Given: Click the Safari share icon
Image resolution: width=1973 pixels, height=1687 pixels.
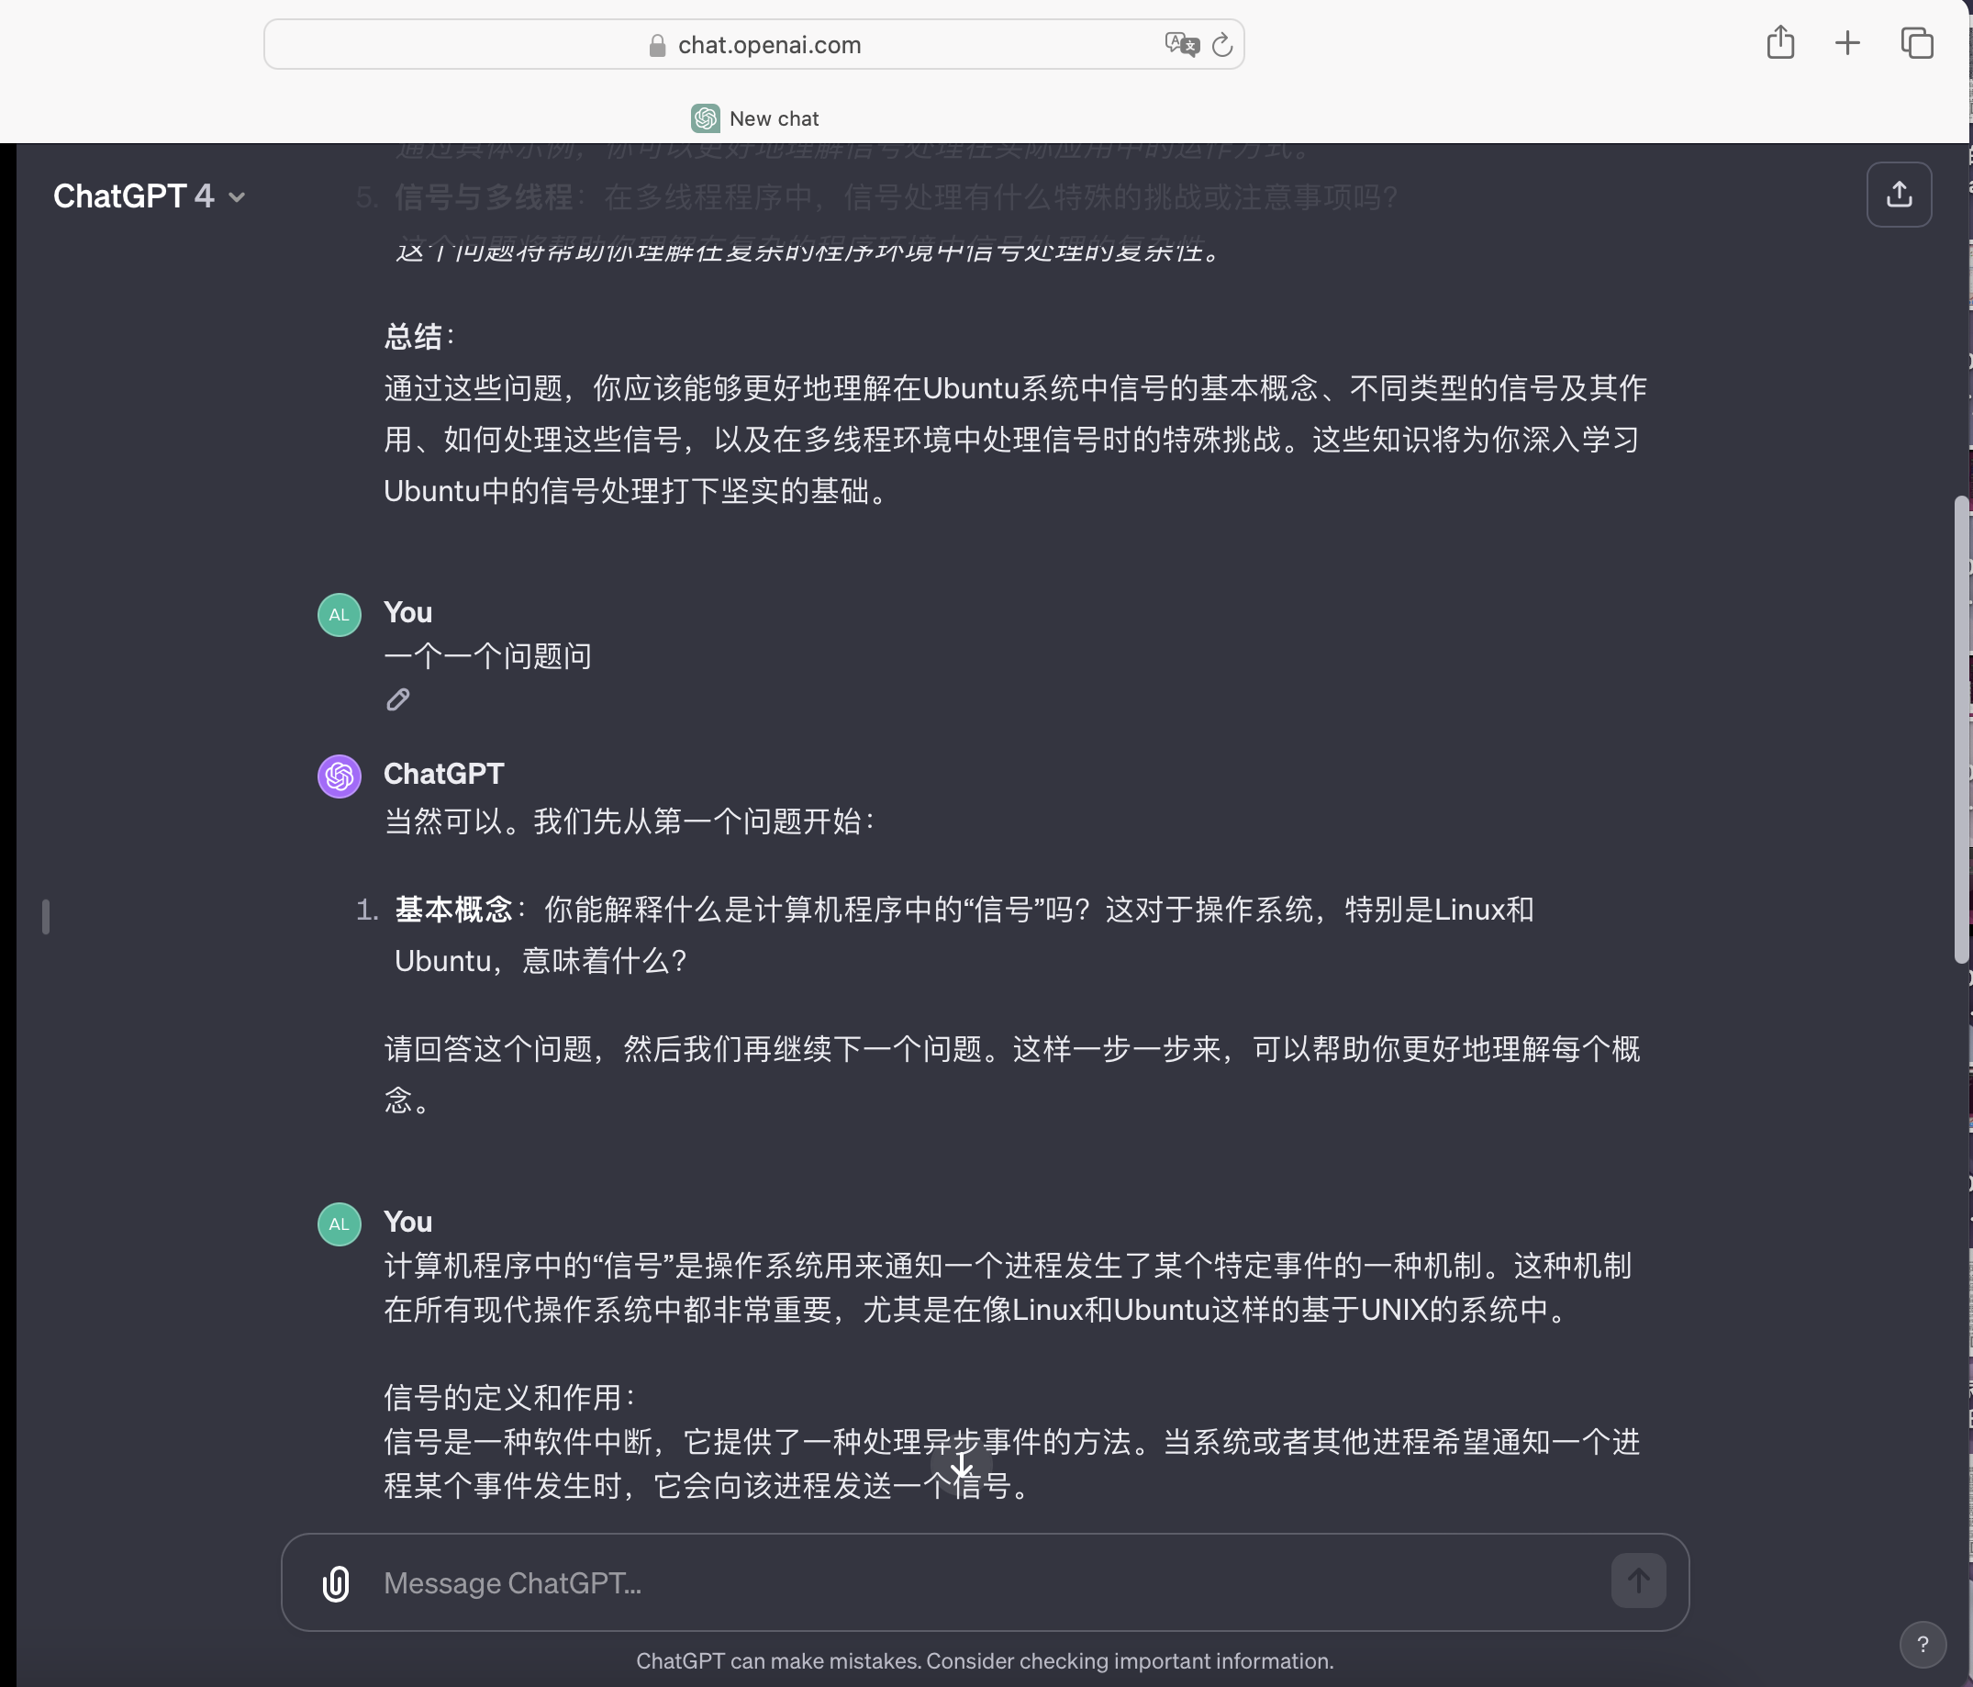Looking at the screenshot, I should click(x=1779, y=43).
